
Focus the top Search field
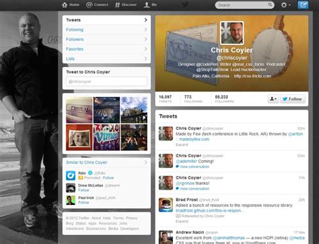point(244,5)
